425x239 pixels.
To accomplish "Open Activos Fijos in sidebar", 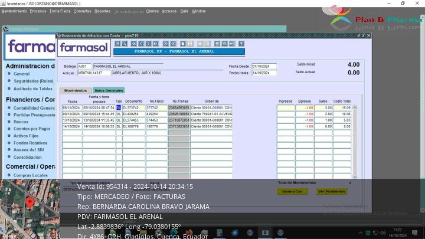I will click(26, 136).
